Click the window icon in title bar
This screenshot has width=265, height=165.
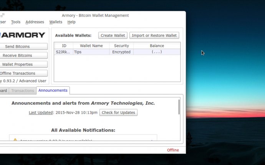[2, 15]
